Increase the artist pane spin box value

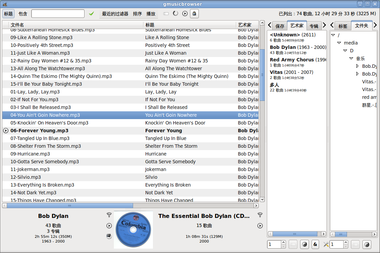click(284, 242)
